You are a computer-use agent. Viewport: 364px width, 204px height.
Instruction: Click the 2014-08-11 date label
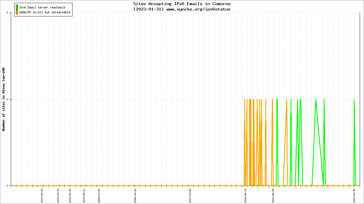click(x=84, y=196)
